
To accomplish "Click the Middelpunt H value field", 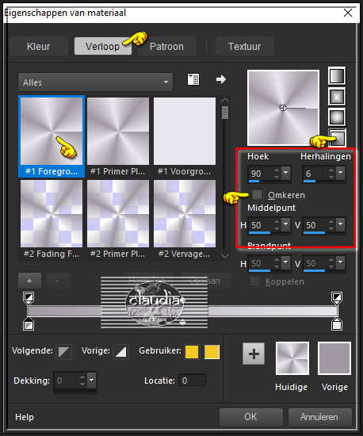I will [261, 225].
